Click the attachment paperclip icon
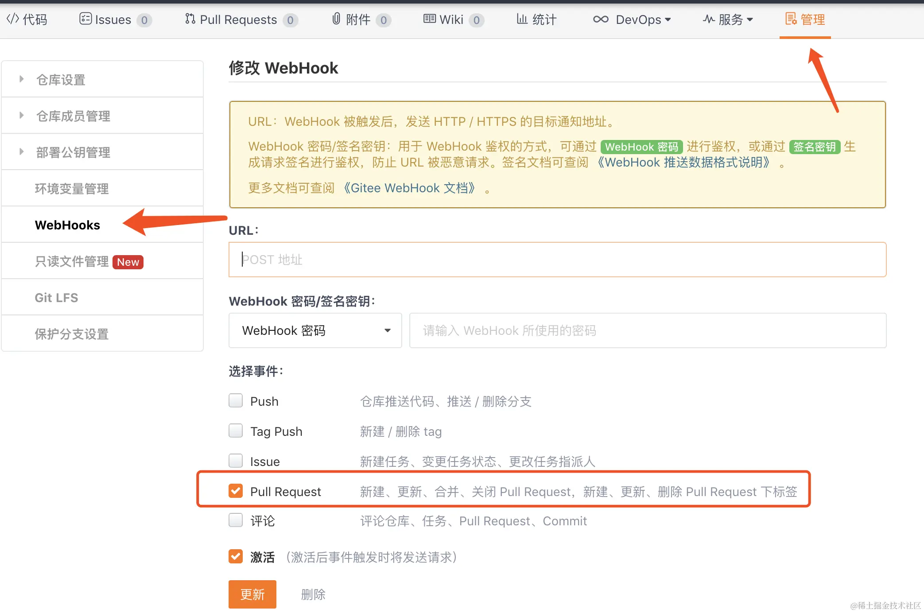 (x=336, y=19)
